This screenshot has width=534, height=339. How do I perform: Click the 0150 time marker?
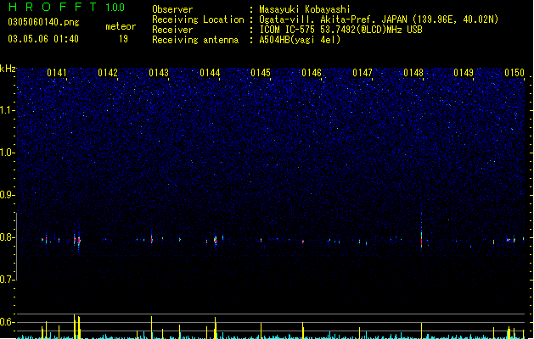coord(514,73)
